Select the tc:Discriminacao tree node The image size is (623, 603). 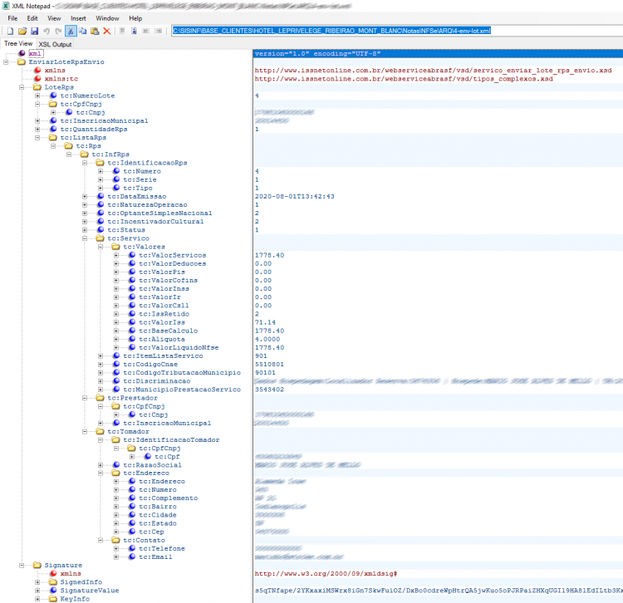tap(157, 381)
